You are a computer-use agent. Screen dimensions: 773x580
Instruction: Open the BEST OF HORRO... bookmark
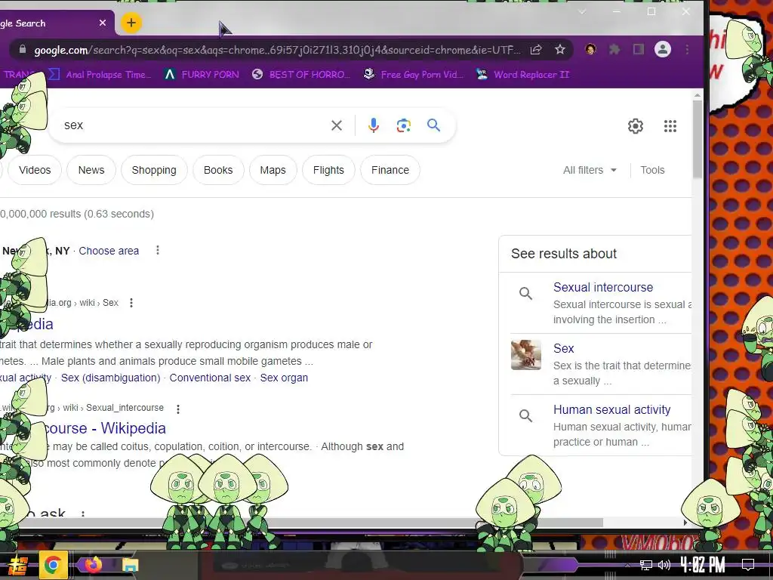pos(300,75)
